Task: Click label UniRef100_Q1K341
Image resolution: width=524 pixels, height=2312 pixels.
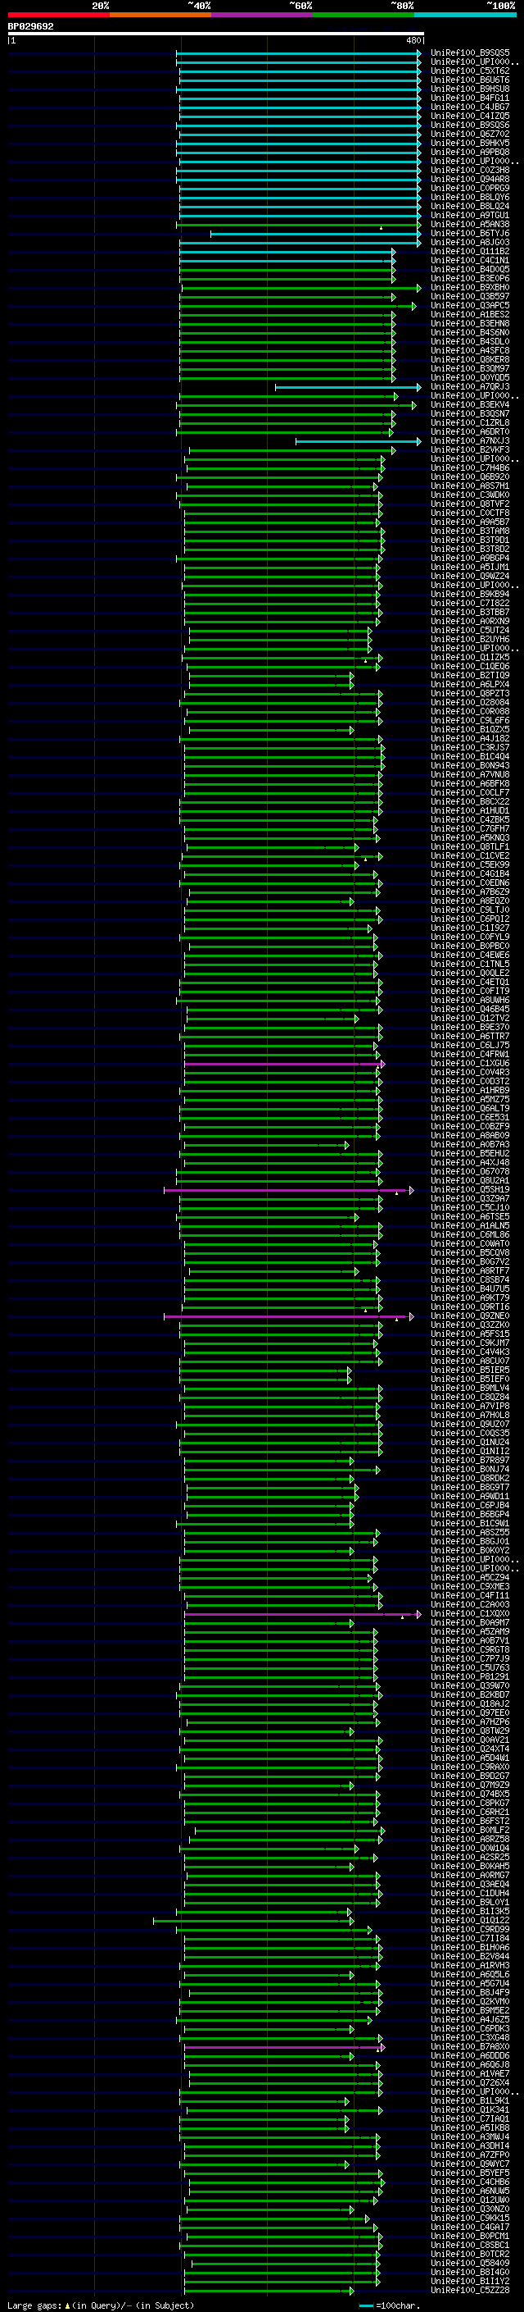Action: click(x=470, y=2111)
